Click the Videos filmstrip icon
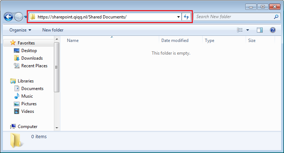 (17, 111)
